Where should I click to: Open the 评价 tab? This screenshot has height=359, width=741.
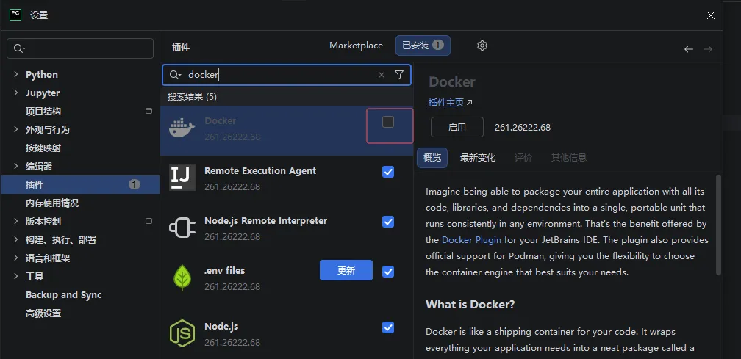[523, 158]
